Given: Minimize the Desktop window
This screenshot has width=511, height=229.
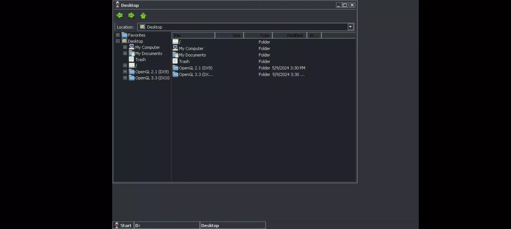Looking at the screenshot, I should coord(338,5).
